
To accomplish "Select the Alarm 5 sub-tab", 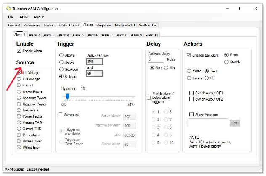I will point(78,35).
